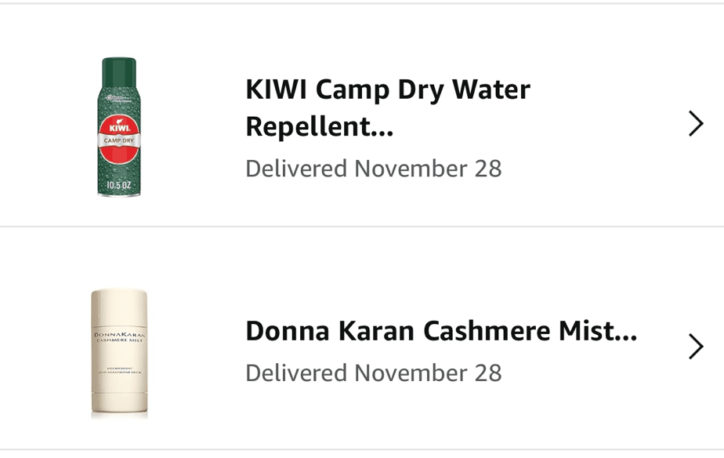Screen dimensions: 724x458
Task: Tap the CAMP DRY band on the can
Action: (119, 140)
